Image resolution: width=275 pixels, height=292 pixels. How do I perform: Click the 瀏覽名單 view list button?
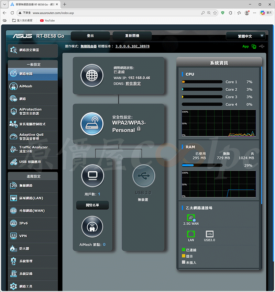coord(92,205)
